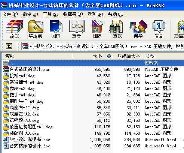The width and height of the screenshot is (184, 153).
Task: Click the 查找 (Find) binoculars icon
Action: pyautogui.click(x=116, y=27)
